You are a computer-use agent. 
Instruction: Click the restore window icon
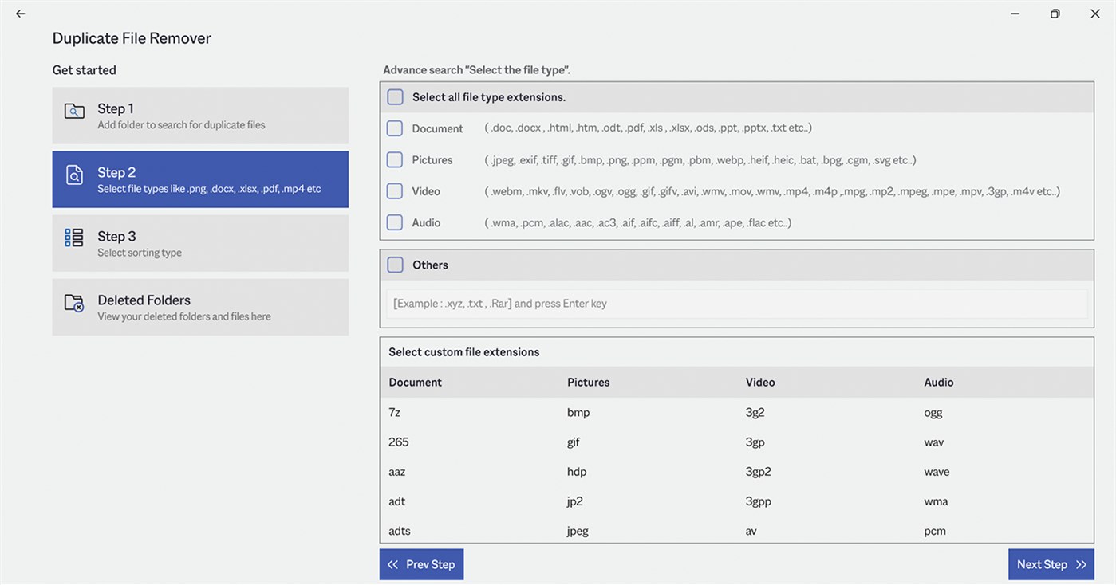click(x=1055, y=14)
